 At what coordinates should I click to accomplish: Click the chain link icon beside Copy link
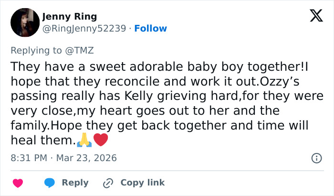pyautogui.click(x=108, y=183)
